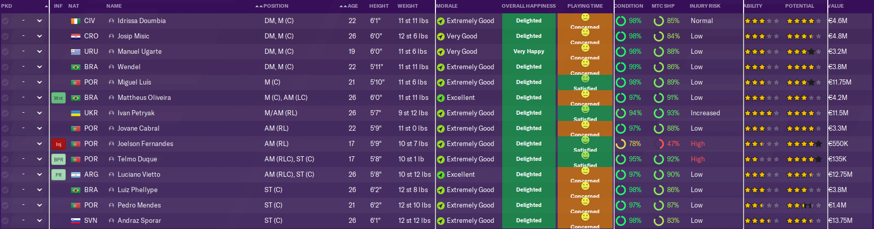Click the Wnt status icon for Mattheus Oliveira
This screenshot has height=229, width=874.
pyautogui.click(x=59, y=98)
